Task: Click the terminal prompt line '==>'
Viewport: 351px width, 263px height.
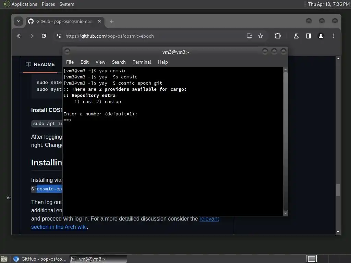Action: (68, 120)
